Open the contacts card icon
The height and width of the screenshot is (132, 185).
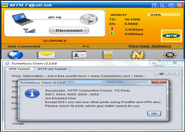pos(79,55)
